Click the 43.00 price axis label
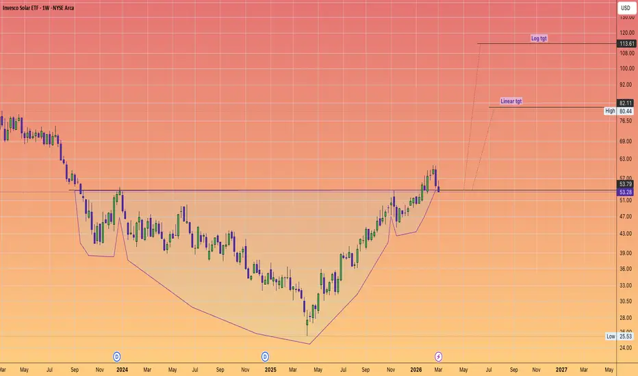Viewport: 638px width, 376px height. click(x=626, y=234)
